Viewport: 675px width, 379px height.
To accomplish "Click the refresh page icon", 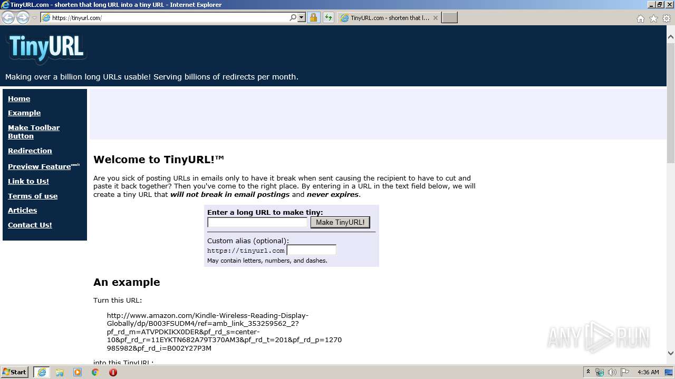I will click(329, 17).
